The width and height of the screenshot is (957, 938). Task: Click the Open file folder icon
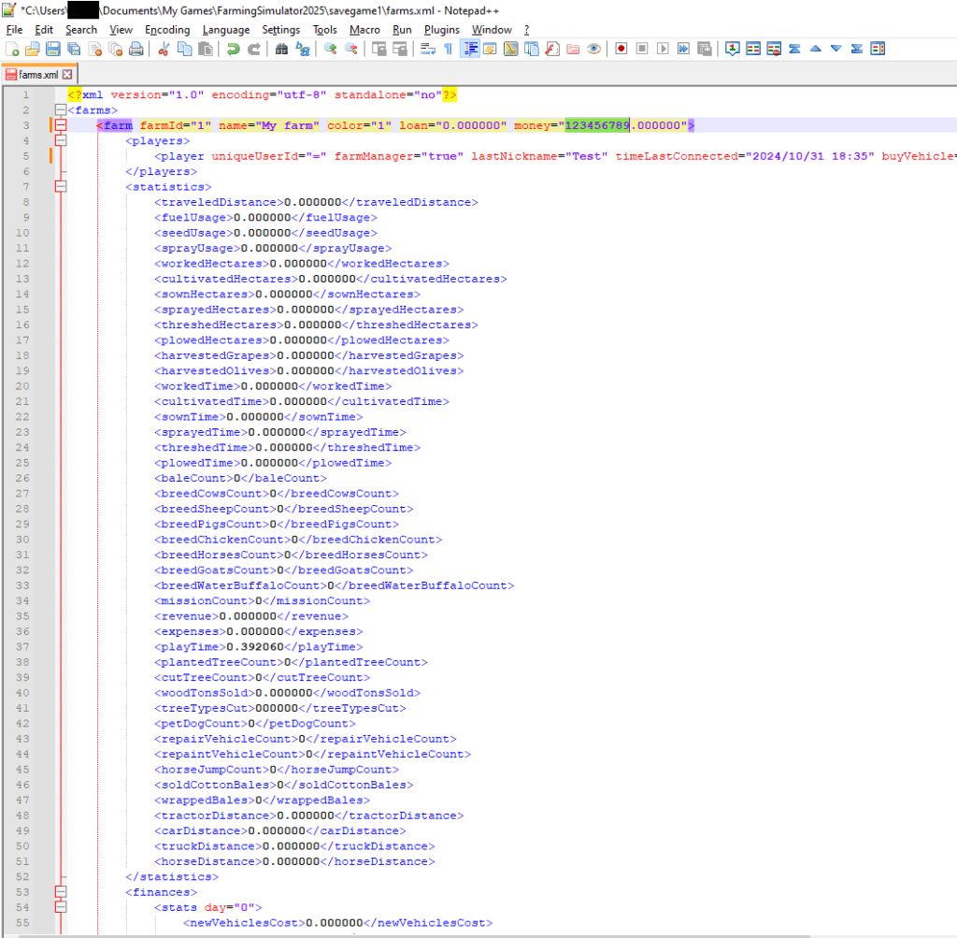pyautogui.click(x=33, y=49)
